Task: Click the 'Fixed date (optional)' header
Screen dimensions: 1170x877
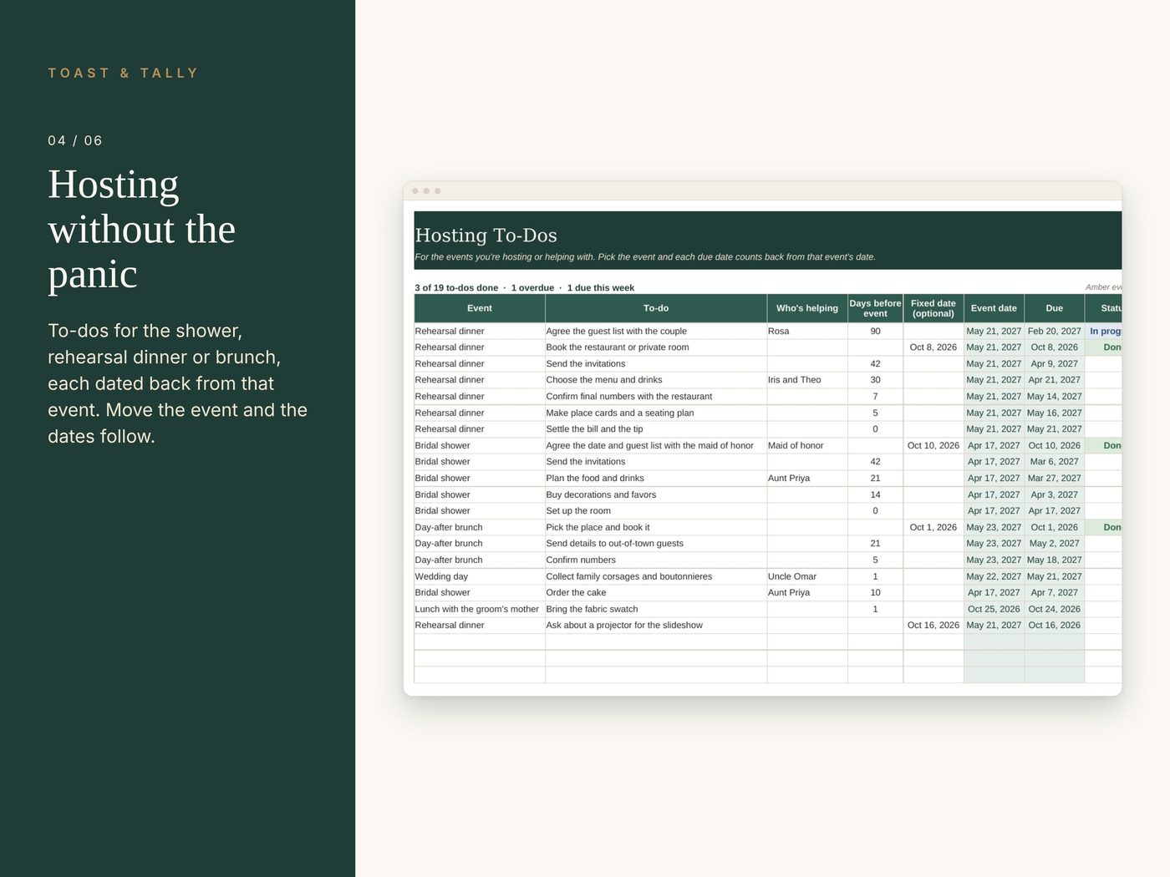Action: coord(933,308)
